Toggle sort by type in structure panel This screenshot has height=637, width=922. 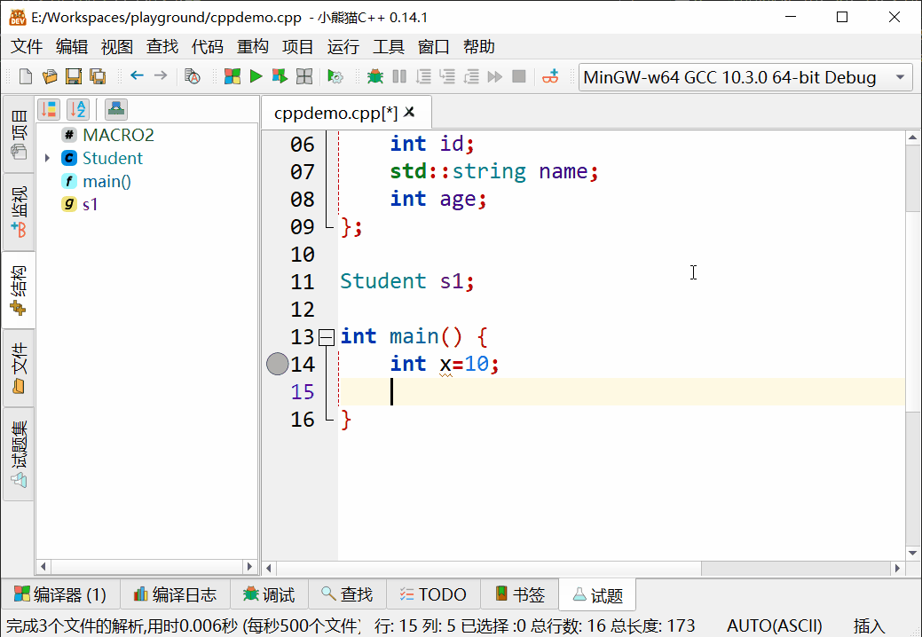click(49, 109)
